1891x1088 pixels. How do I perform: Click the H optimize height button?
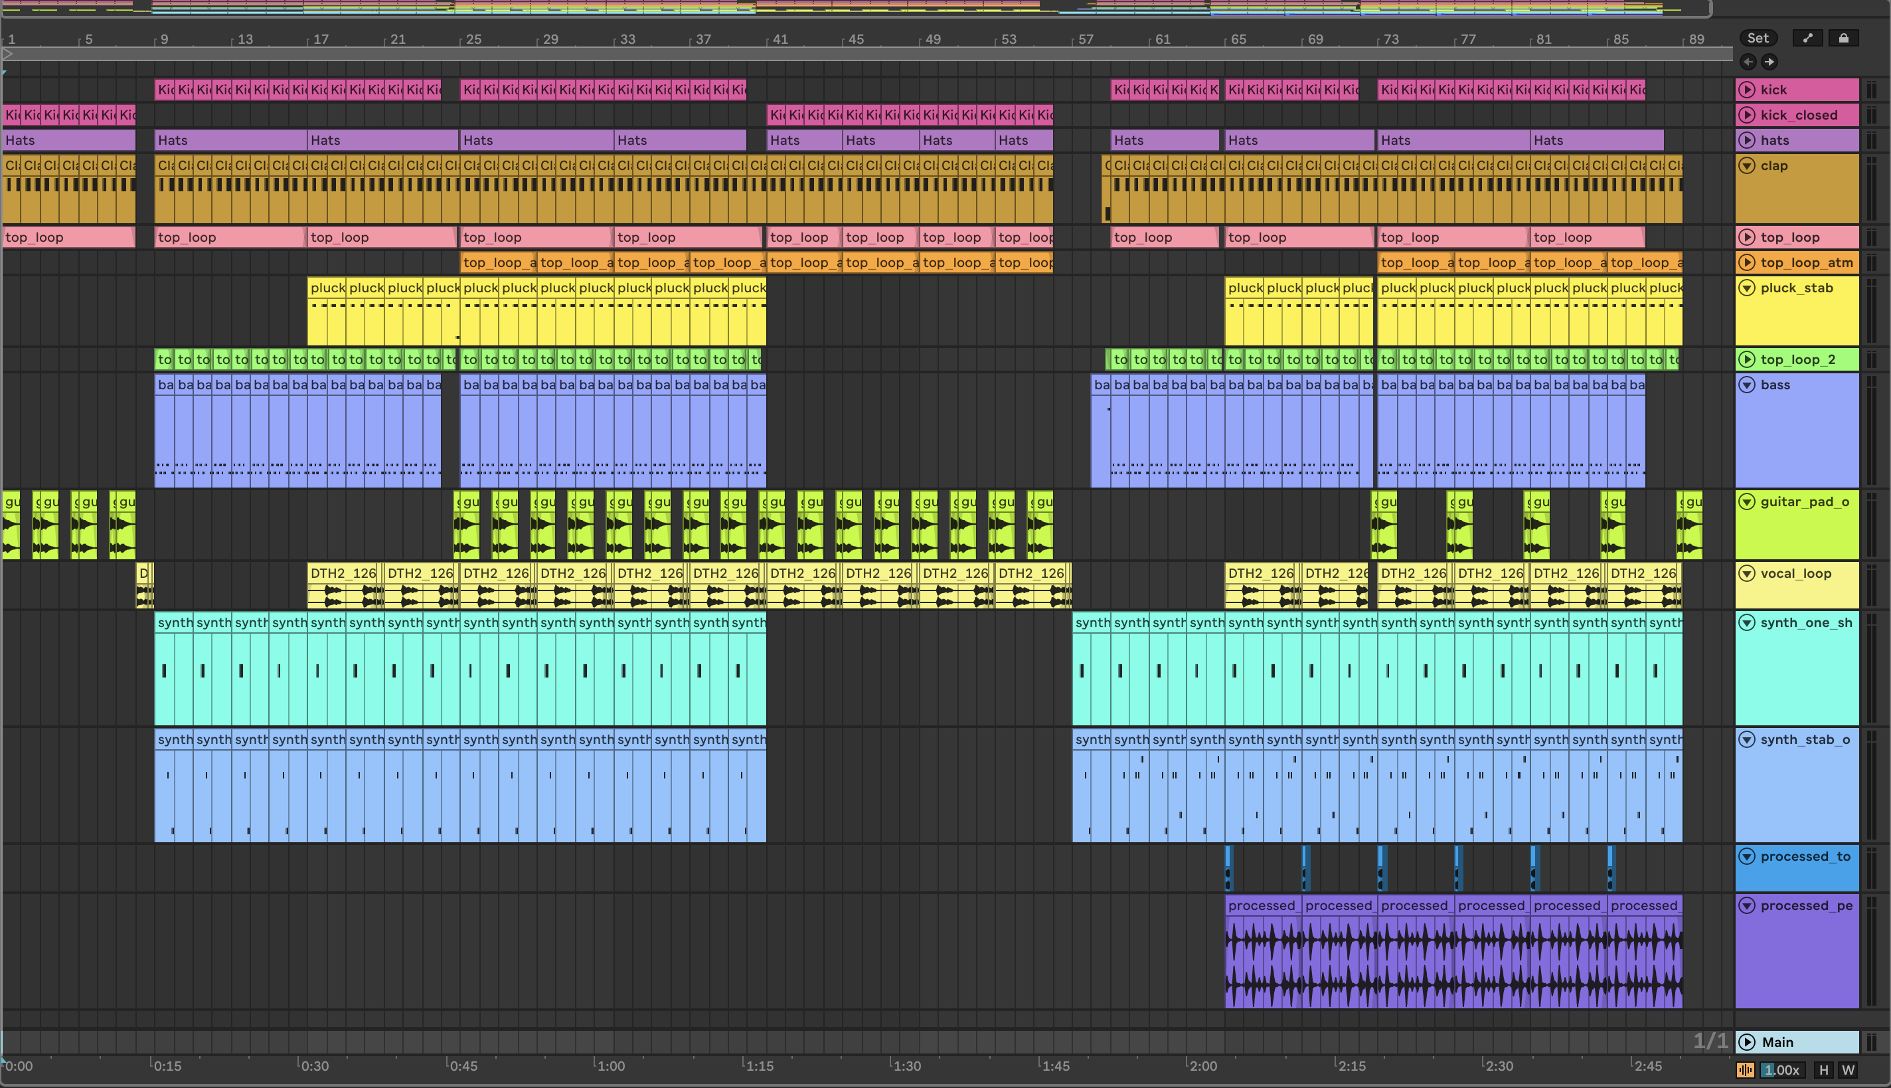(1823, 1070)
